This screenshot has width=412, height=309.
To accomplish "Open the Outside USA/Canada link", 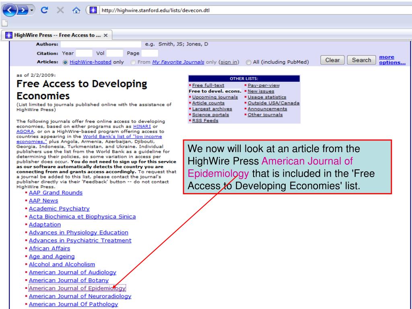I will (x=274, y=103).
